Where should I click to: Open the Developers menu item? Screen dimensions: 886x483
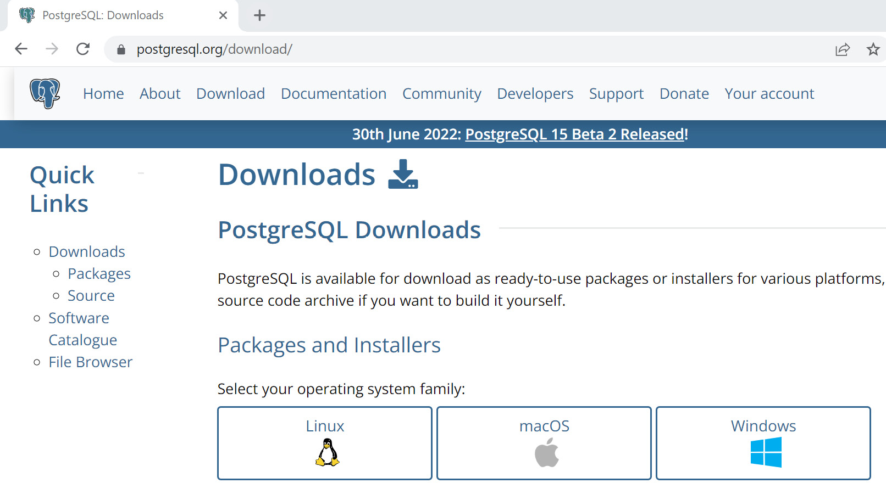pos(535,94)
